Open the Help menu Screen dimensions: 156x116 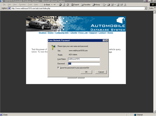coord(36,5)
